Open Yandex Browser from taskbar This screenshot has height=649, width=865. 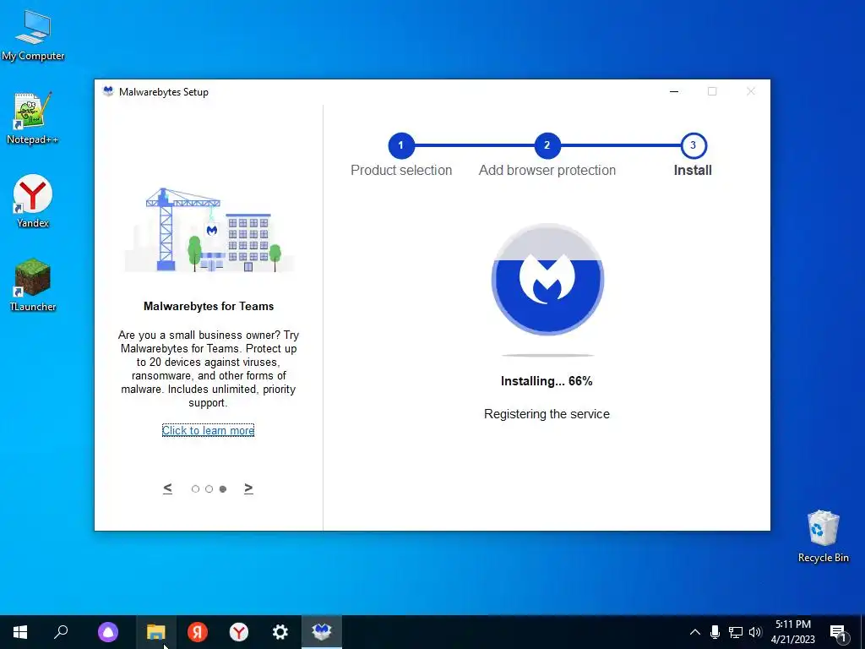[239, 632]
